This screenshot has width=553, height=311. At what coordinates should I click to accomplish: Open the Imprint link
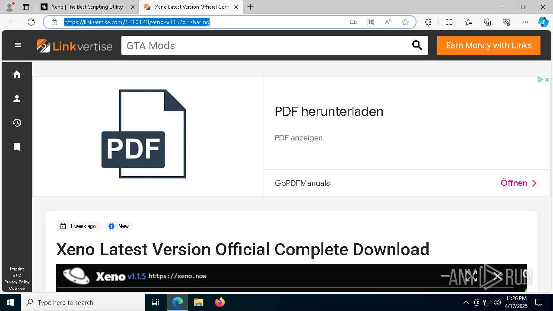click(17, 269)
